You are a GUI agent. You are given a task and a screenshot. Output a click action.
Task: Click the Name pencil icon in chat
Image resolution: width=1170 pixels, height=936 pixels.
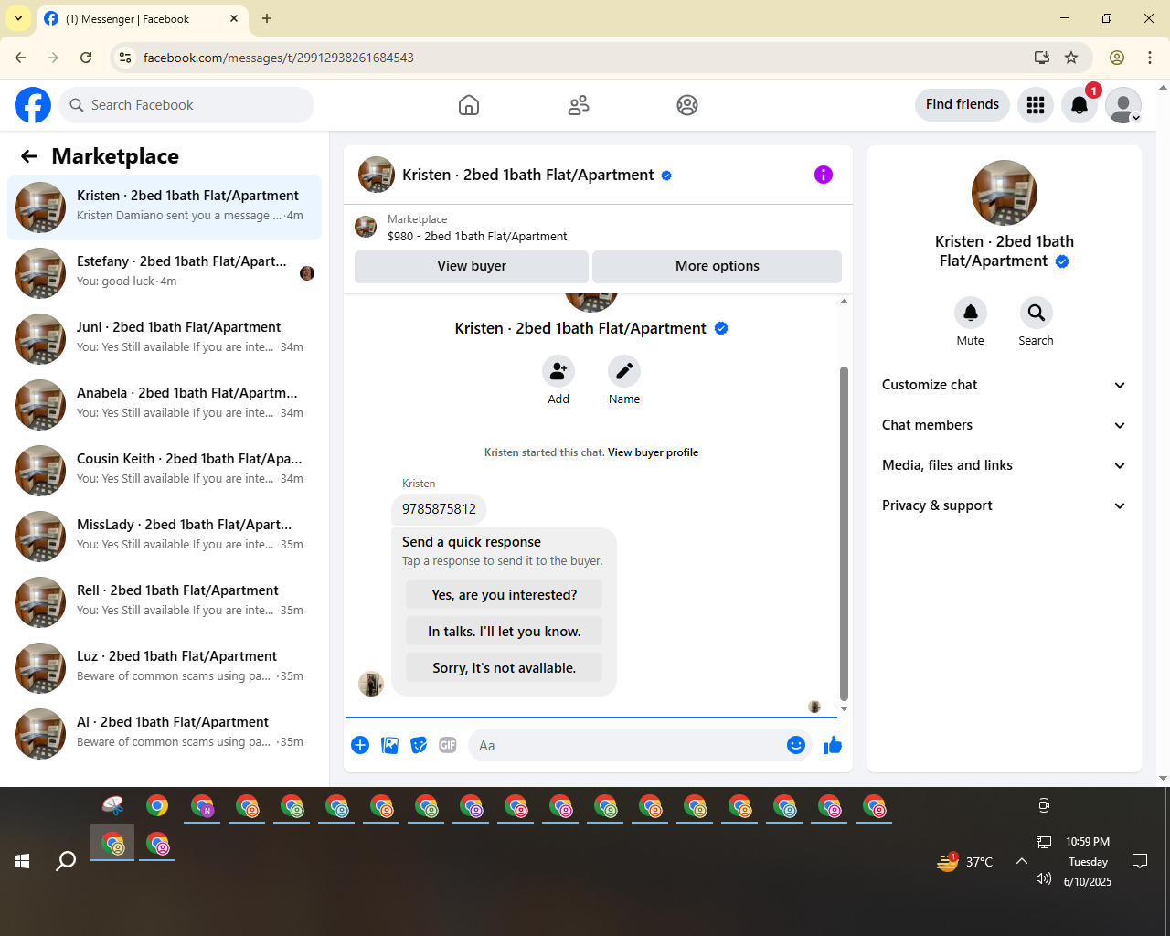624,371
